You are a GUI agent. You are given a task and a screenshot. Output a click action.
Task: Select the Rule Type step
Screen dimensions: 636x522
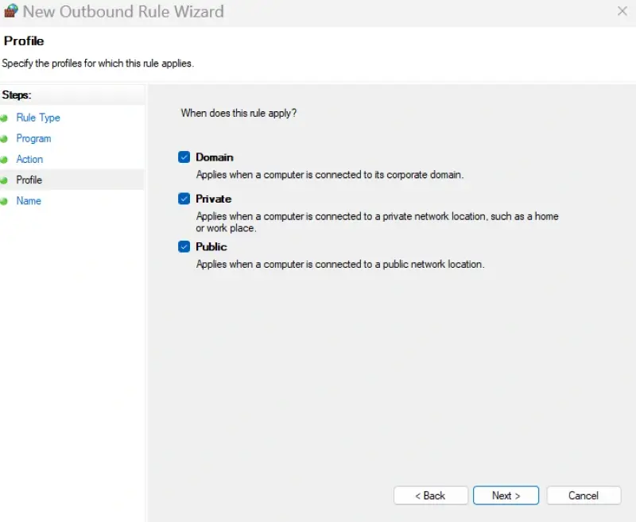(x=38, y=118)
